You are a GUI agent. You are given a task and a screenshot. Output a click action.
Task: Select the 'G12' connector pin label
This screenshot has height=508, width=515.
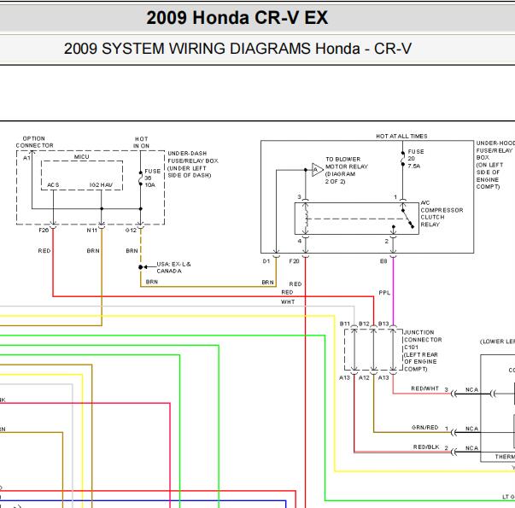click(131, 231)
